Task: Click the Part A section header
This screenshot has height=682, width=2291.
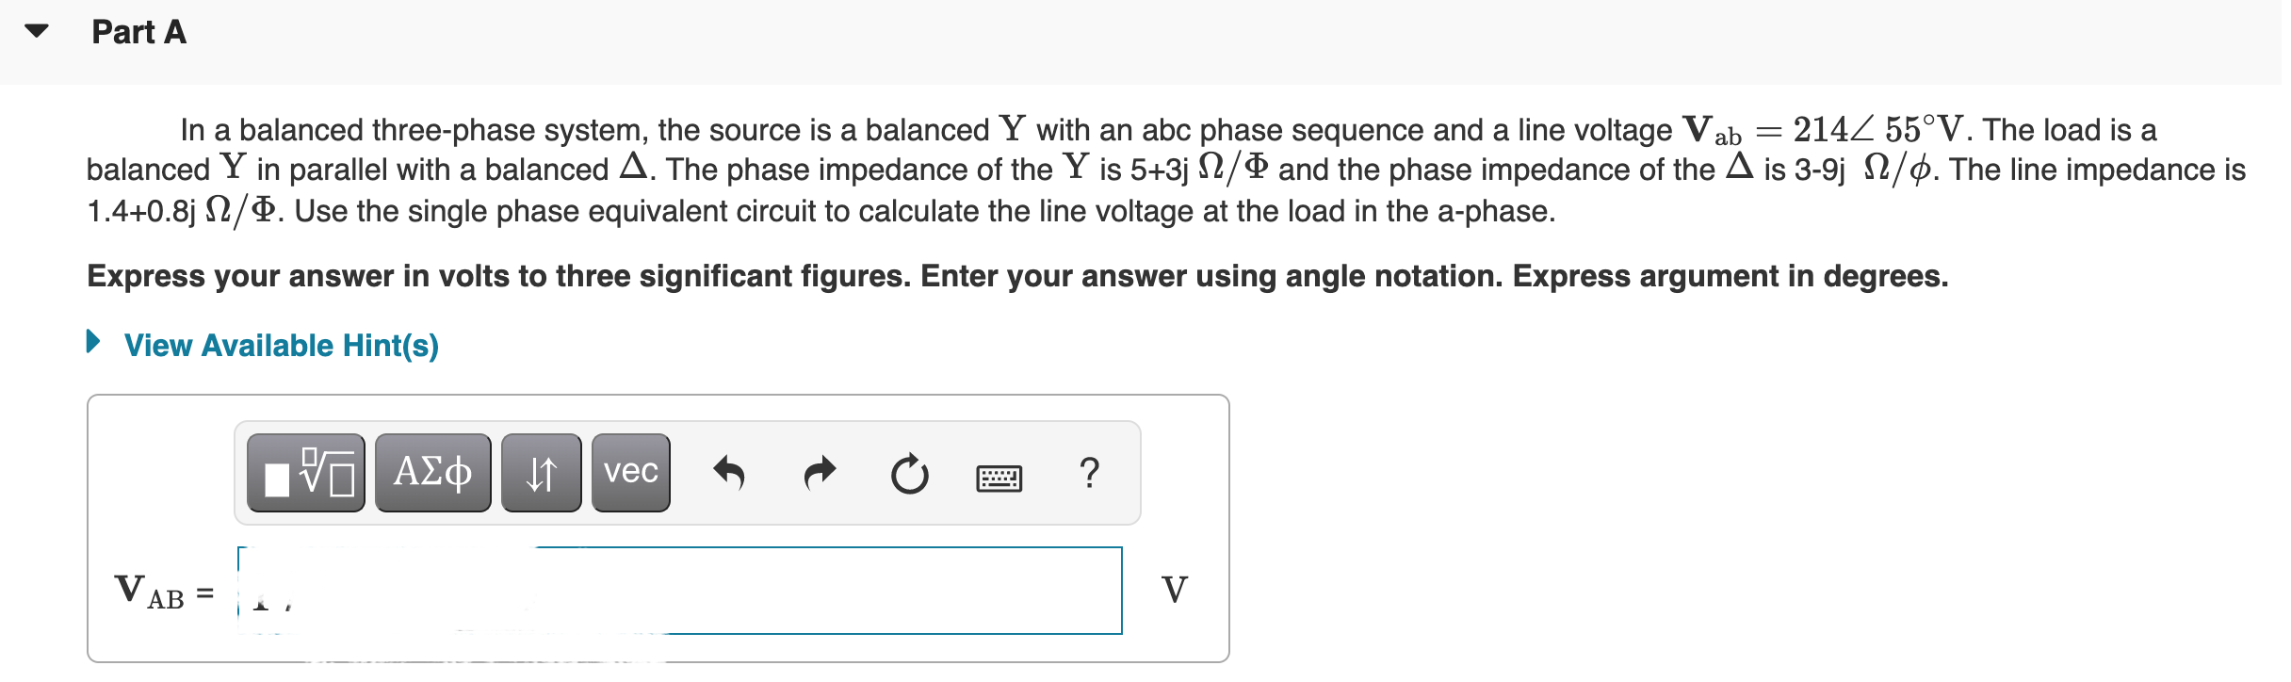Action: click(x=138, y=31)
